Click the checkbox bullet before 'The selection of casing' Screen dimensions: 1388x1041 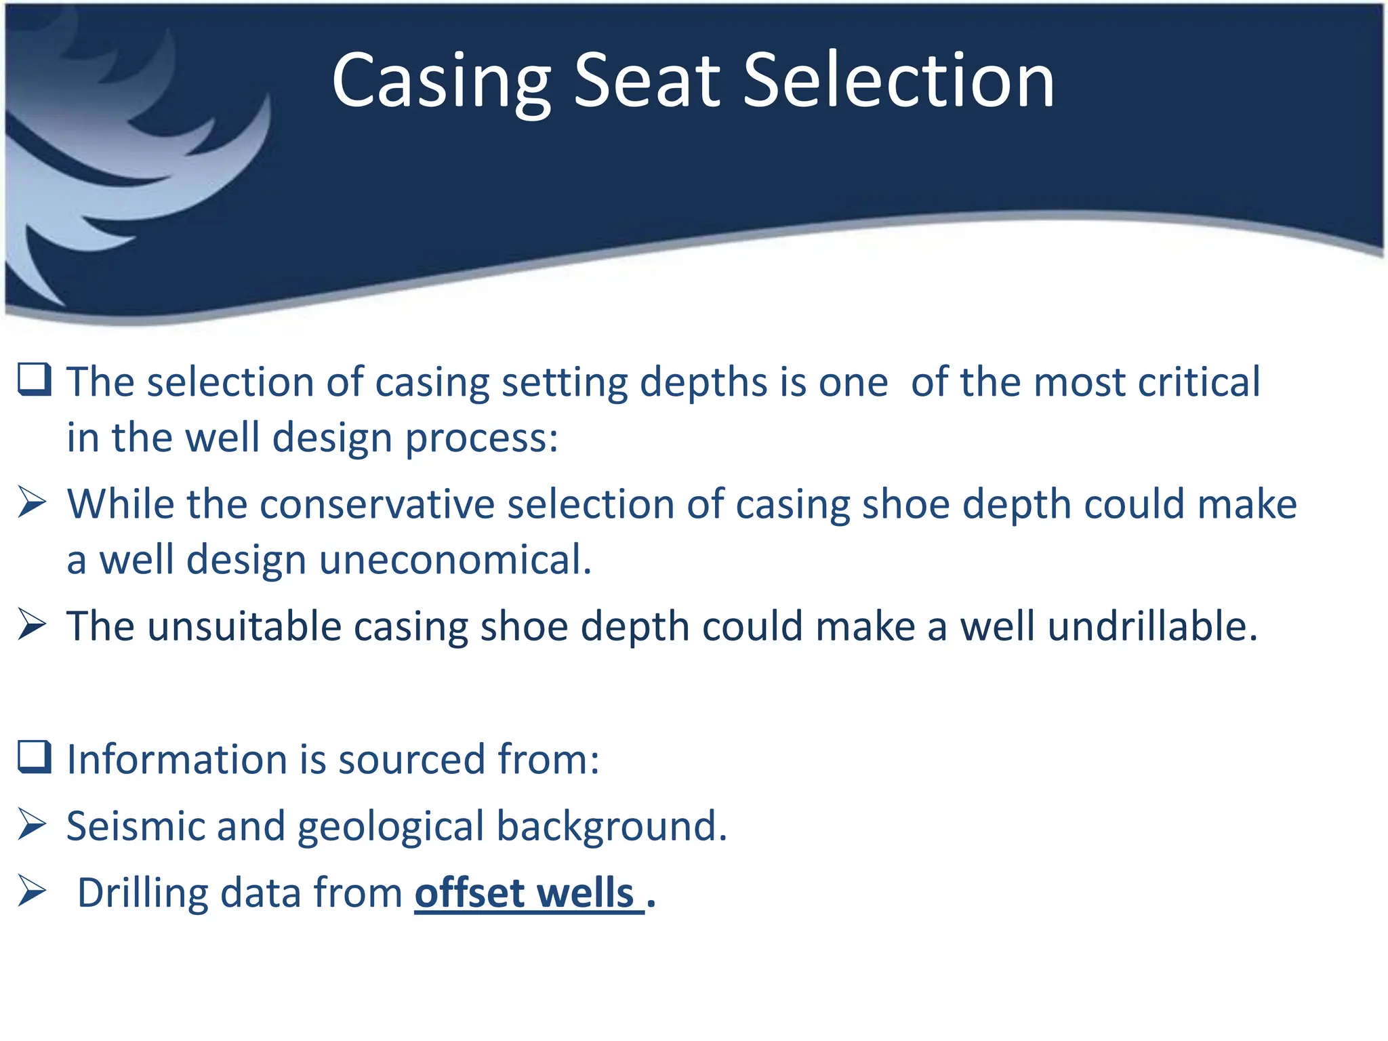coord(35,380)
